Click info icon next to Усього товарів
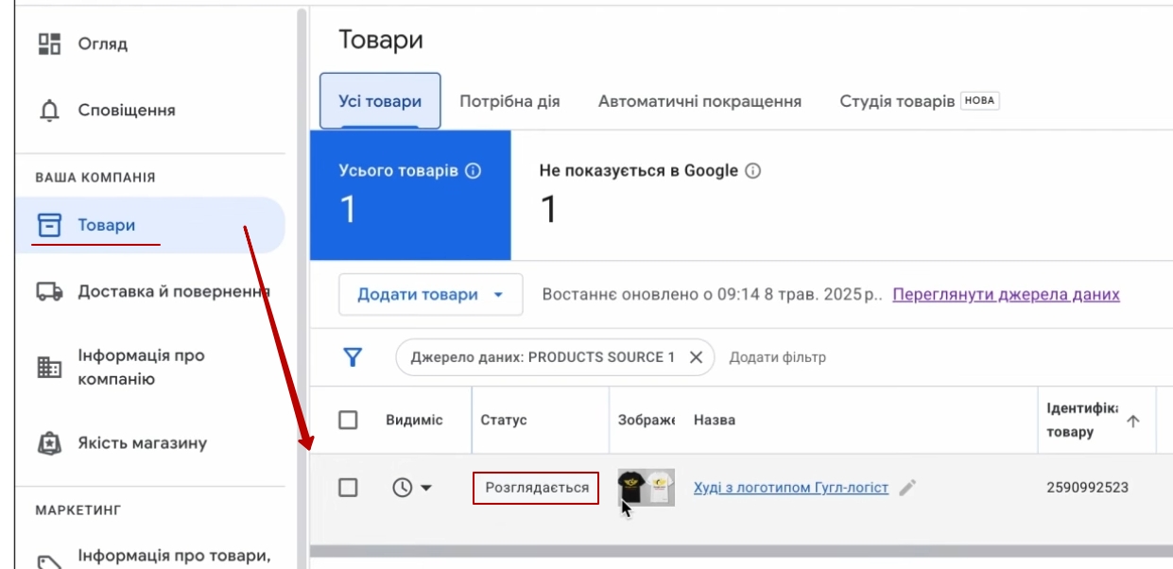 pyautogui.click(x=474, y=171)
